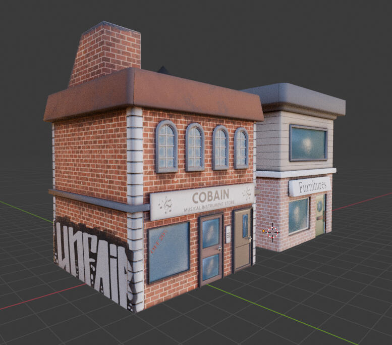Click the furniture store entrance door
Viewport: 392px width, 345px height.
click(320, 216)
